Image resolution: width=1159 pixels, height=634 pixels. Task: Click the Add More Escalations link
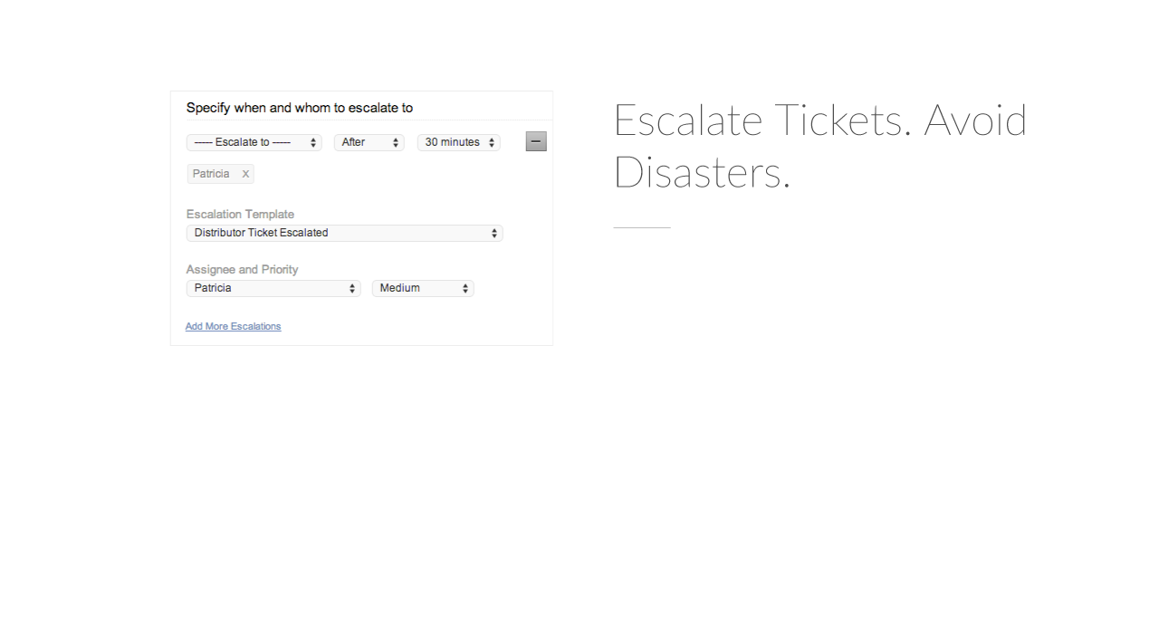(234, 326)
